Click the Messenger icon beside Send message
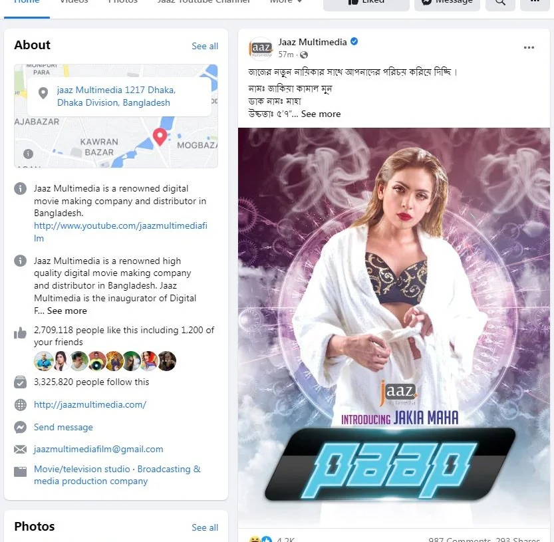The image size is (554, 542). 20,427
